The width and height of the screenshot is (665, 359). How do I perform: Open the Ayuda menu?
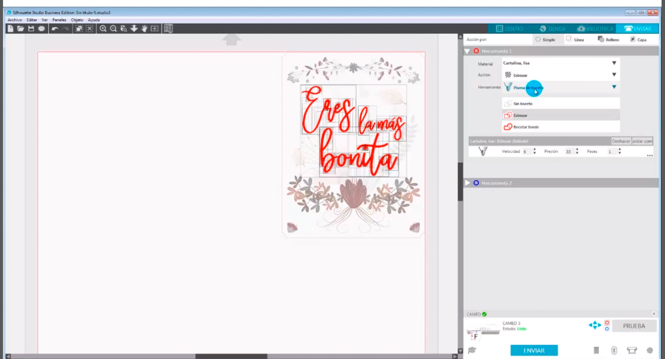(x=94, y=20)
